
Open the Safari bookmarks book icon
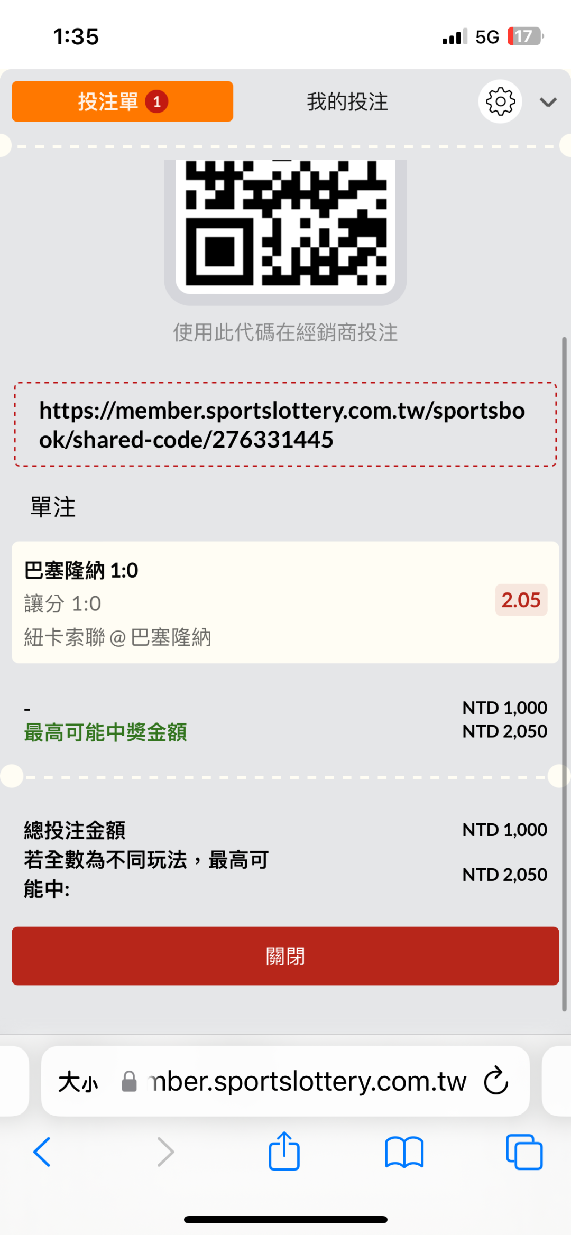click(404, 1152)
